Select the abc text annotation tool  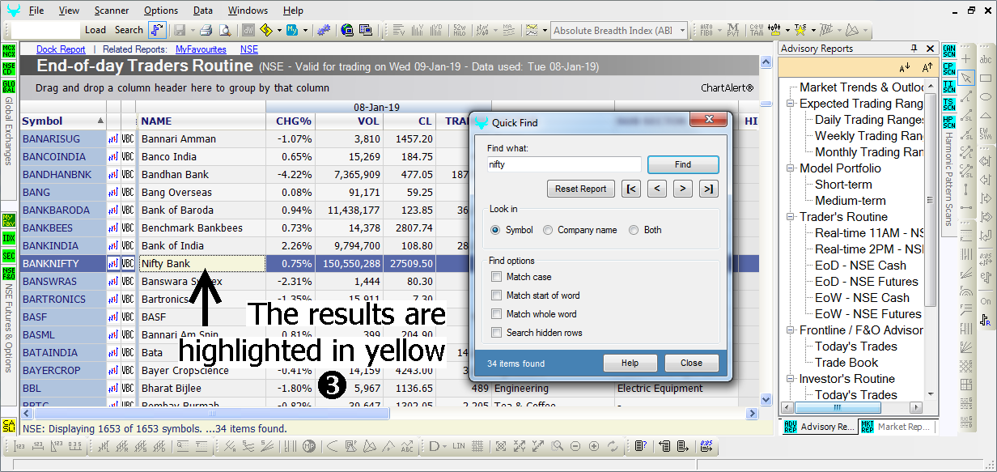pos(986,59)
